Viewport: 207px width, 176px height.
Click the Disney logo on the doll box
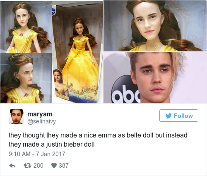53,11
